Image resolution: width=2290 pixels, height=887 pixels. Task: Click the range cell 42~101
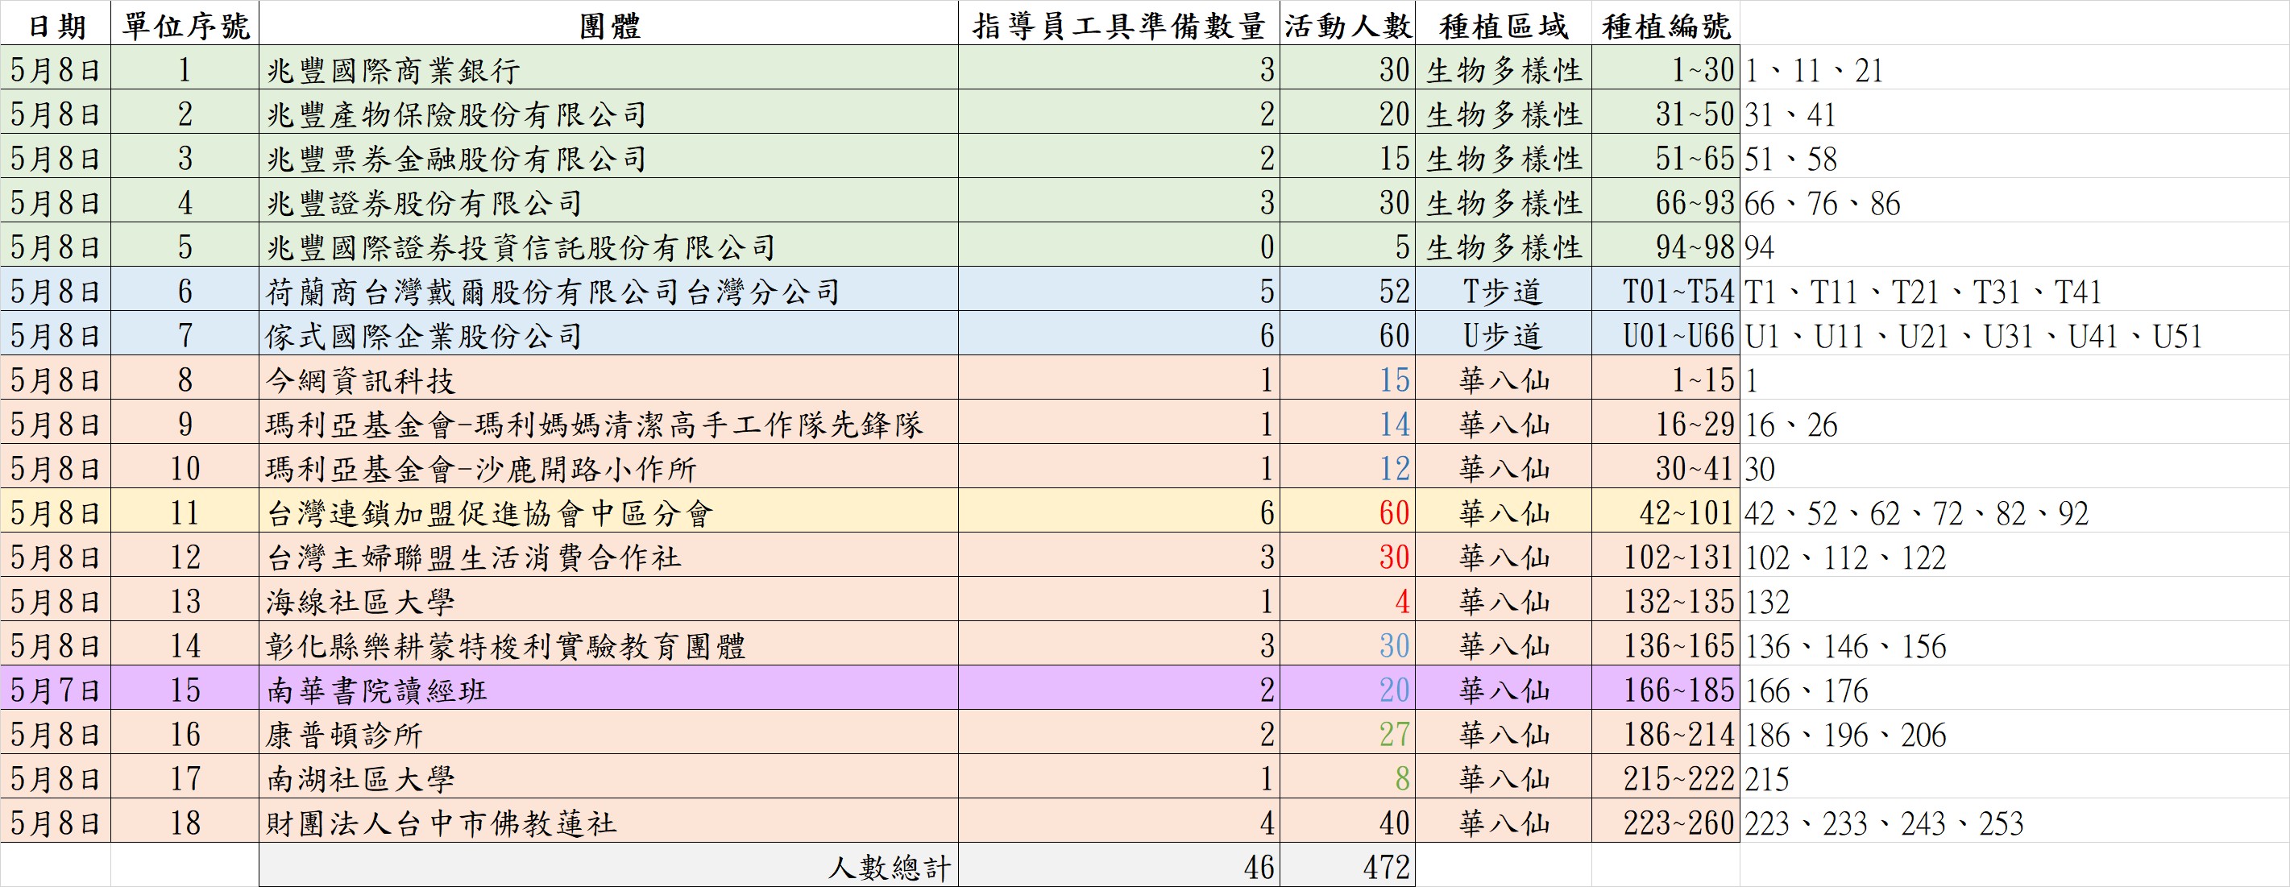(1666, 512)
